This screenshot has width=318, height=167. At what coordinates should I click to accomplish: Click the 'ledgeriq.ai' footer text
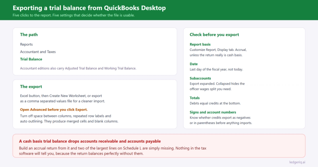pos(297,162)
